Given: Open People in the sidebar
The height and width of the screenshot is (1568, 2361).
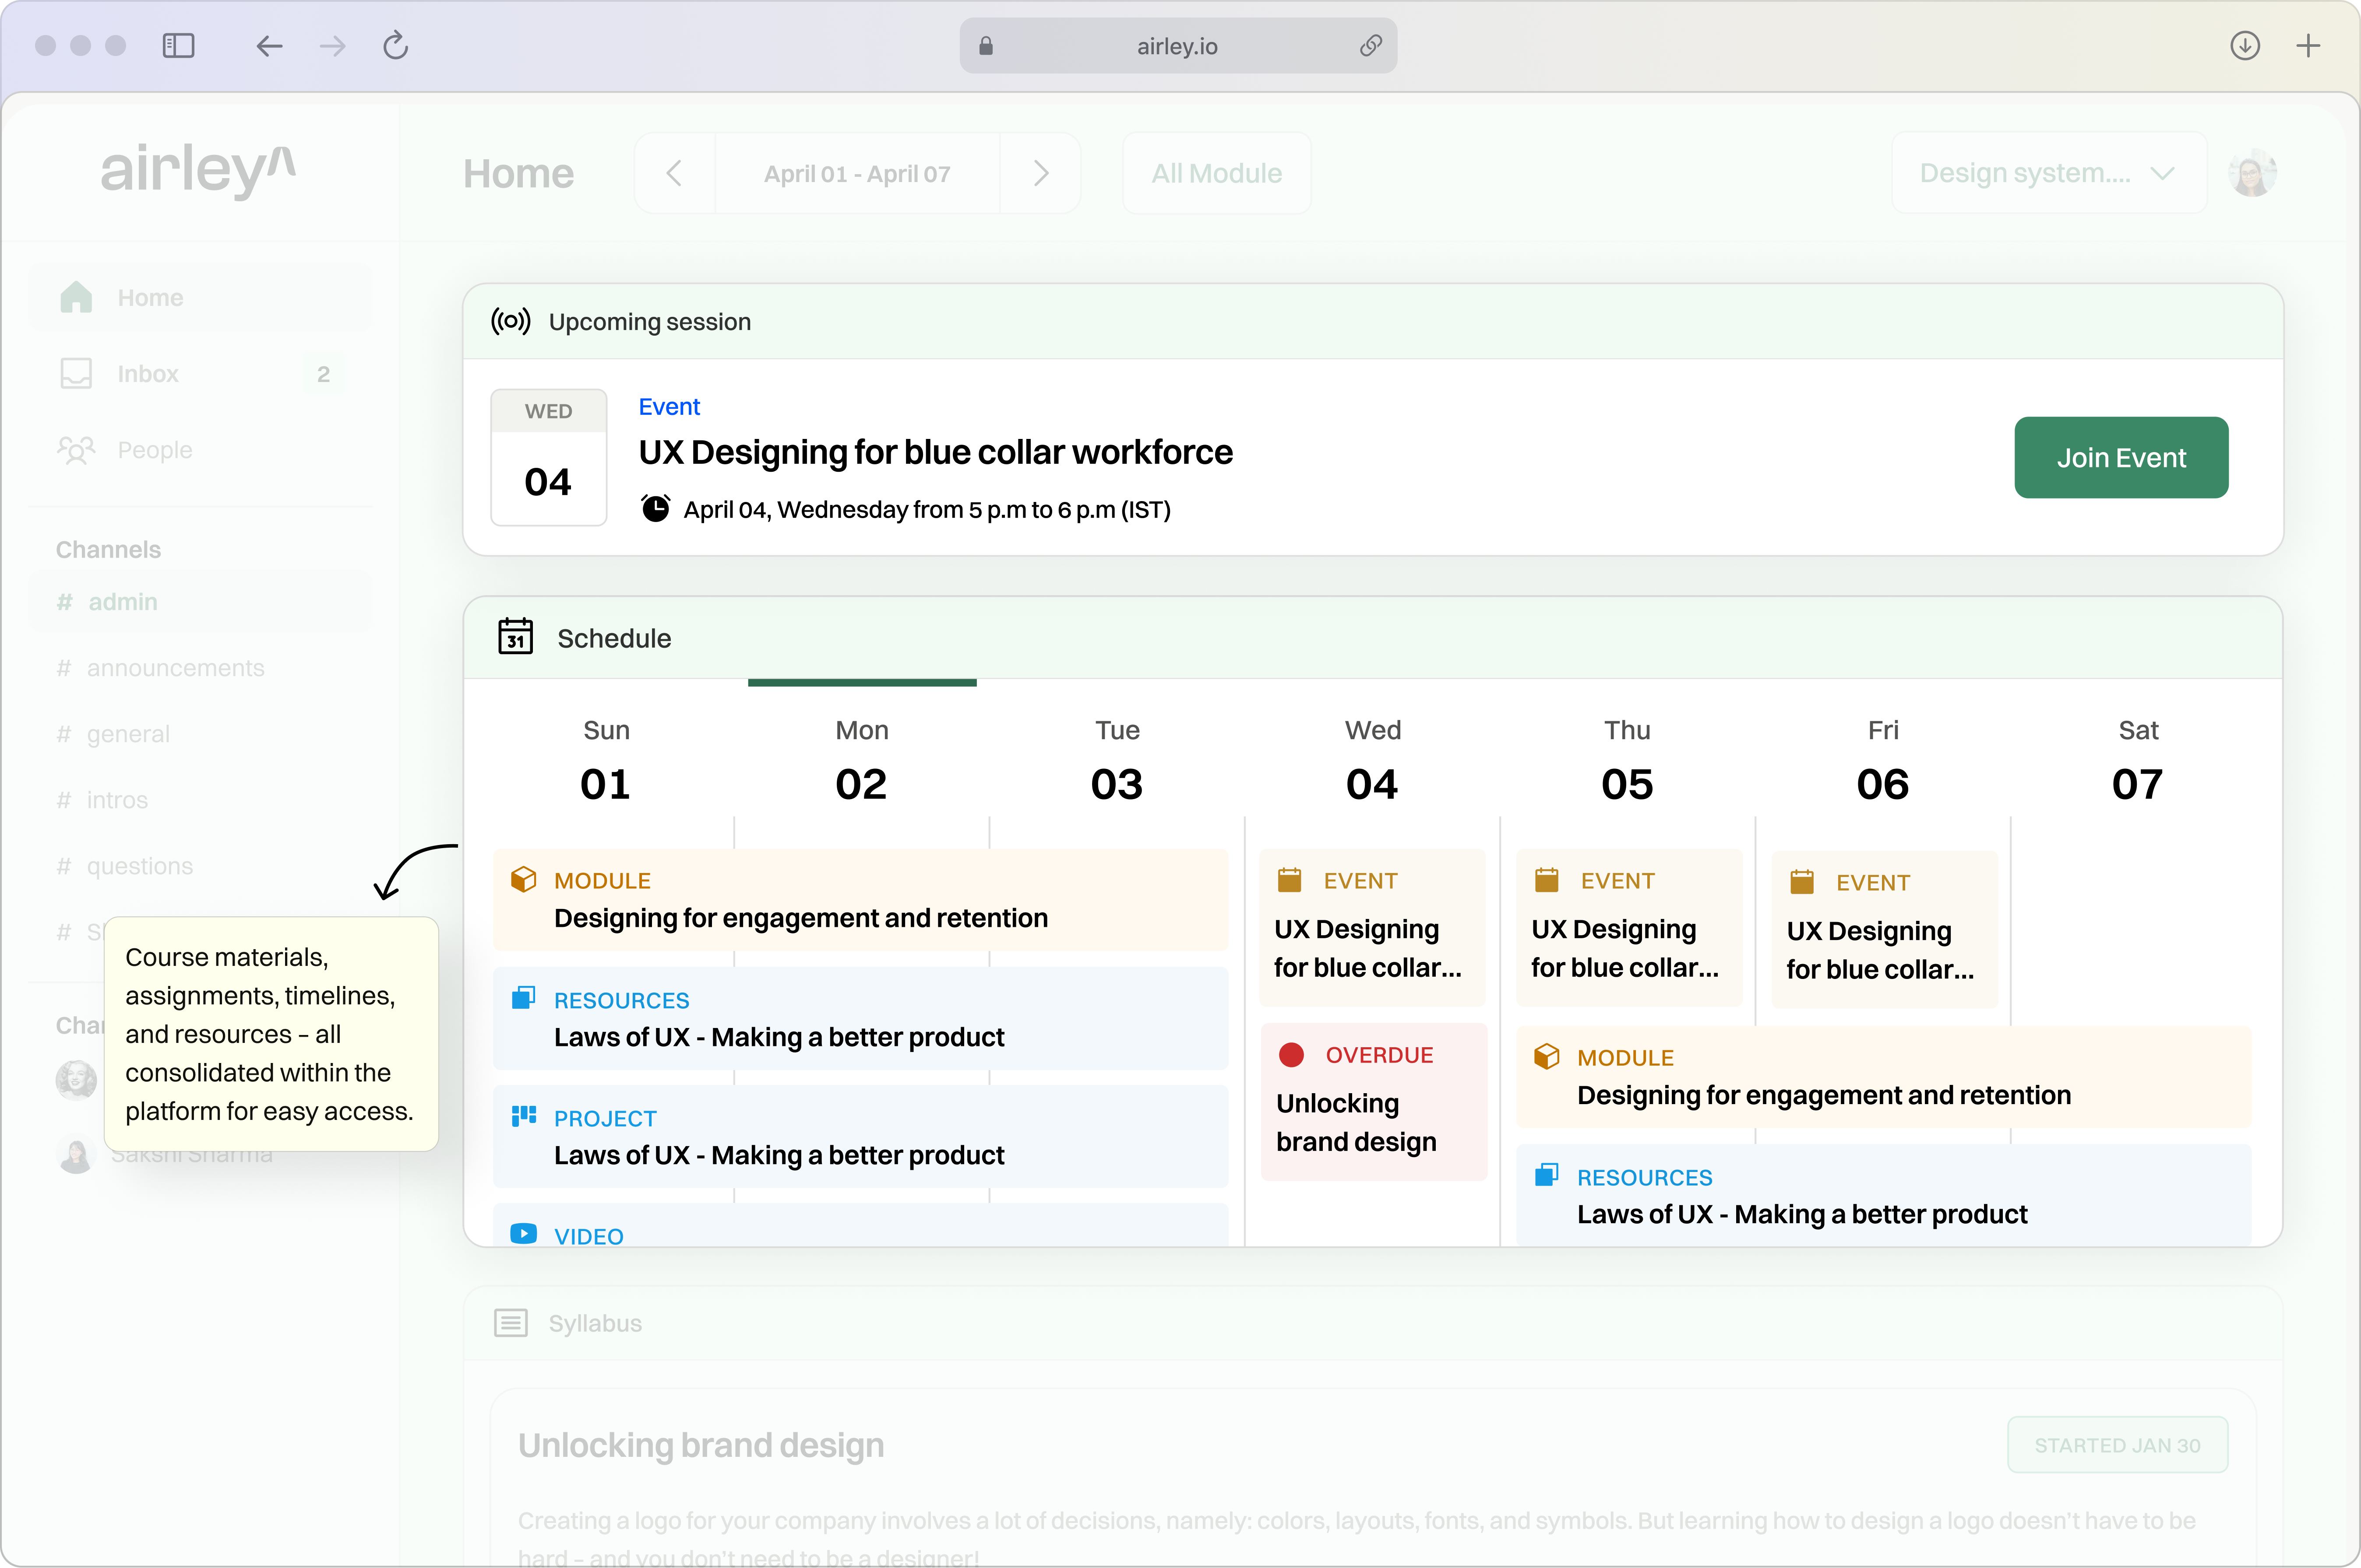Looking at the screenshot, I should [x=201, y=450].
